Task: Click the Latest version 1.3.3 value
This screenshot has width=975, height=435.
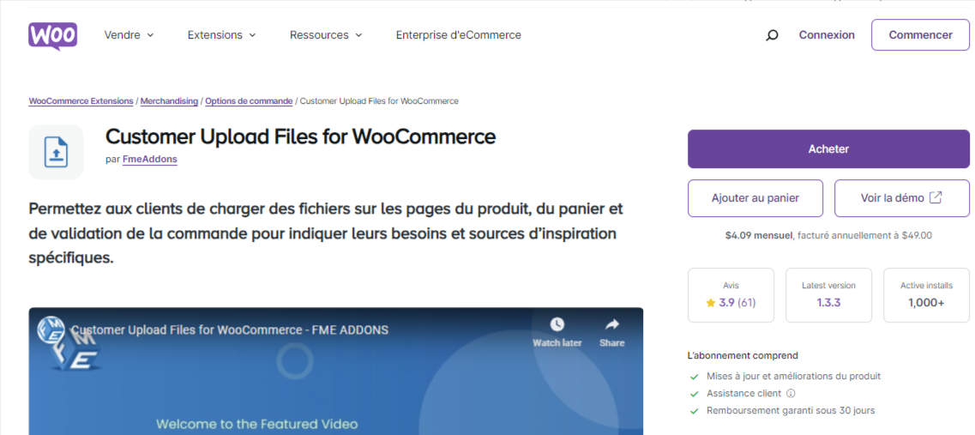Action: tap(828, 303)
